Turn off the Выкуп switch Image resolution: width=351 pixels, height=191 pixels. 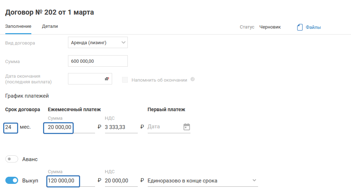(12, 180)
